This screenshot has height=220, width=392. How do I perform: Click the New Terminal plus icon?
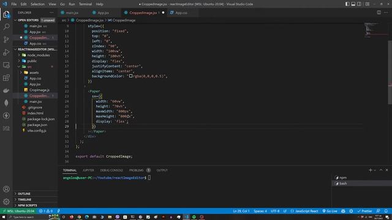point(370,170)
